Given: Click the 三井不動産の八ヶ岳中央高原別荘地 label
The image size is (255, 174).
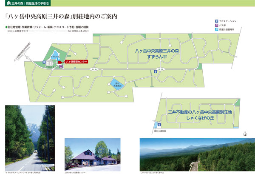Looking at the screenshot, I should click(x=200, y=112).
